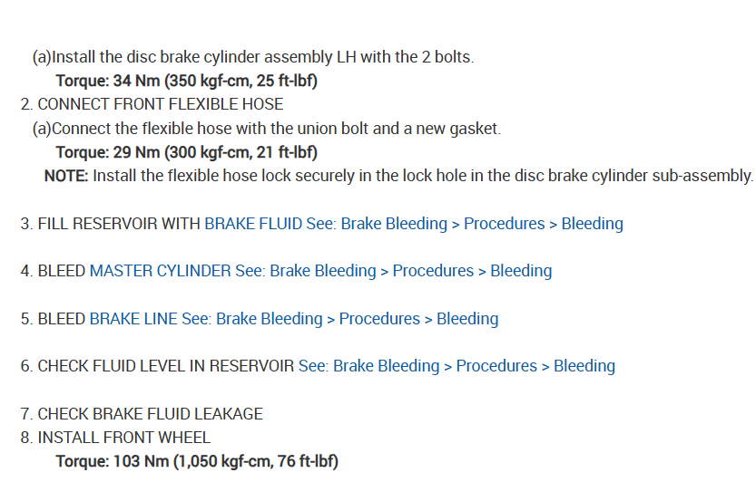Click the CHECK FLUID LEVEL IN RESERVOIR text

pos(166,366)
